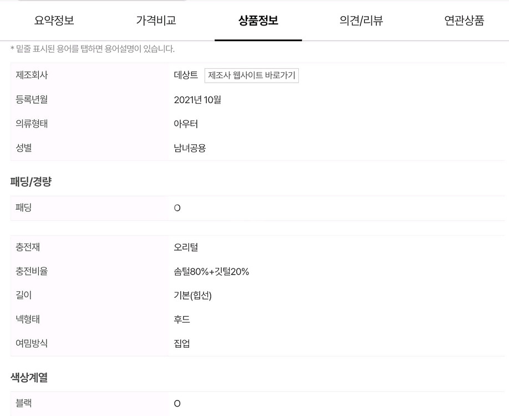Open the 가격비교 tab

(x=156, y=21)
